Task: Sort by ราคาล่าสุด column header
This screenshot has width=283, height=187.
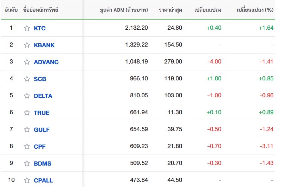Action: point(170,10)
